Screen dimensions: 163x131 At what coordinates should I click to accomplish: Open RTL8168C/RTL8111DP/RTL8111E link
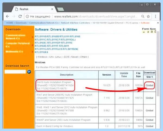[54, 43]
